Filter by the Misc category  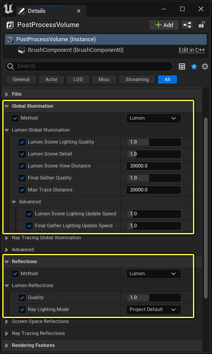click(104, 79)
